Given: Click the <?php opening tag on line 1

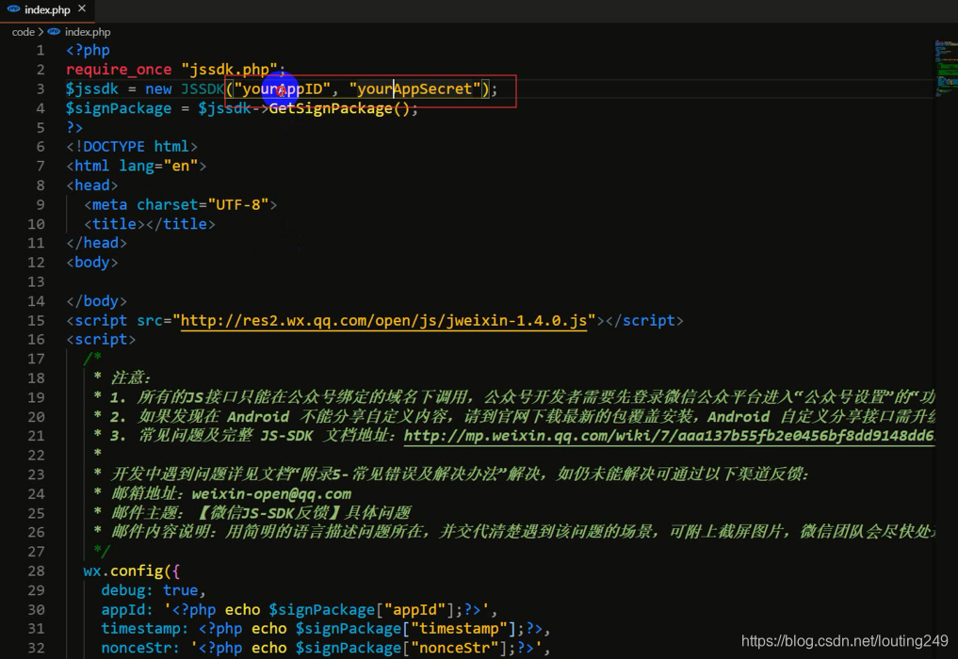Looking at the screenshot, I should (x=88, y=51).
